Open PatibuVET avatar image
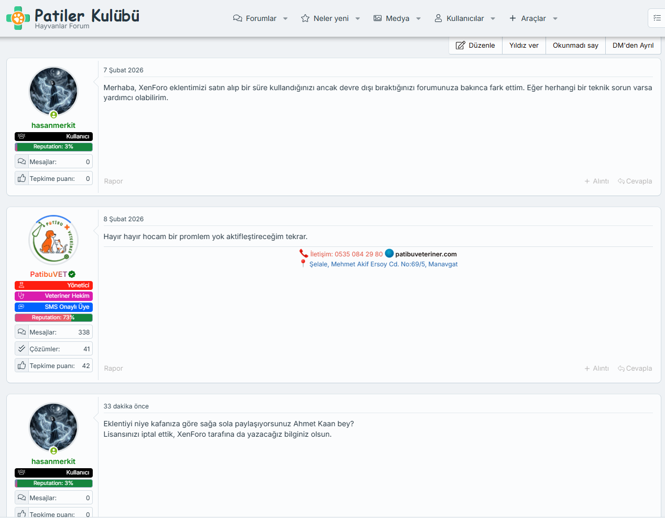 pos(53,240)
